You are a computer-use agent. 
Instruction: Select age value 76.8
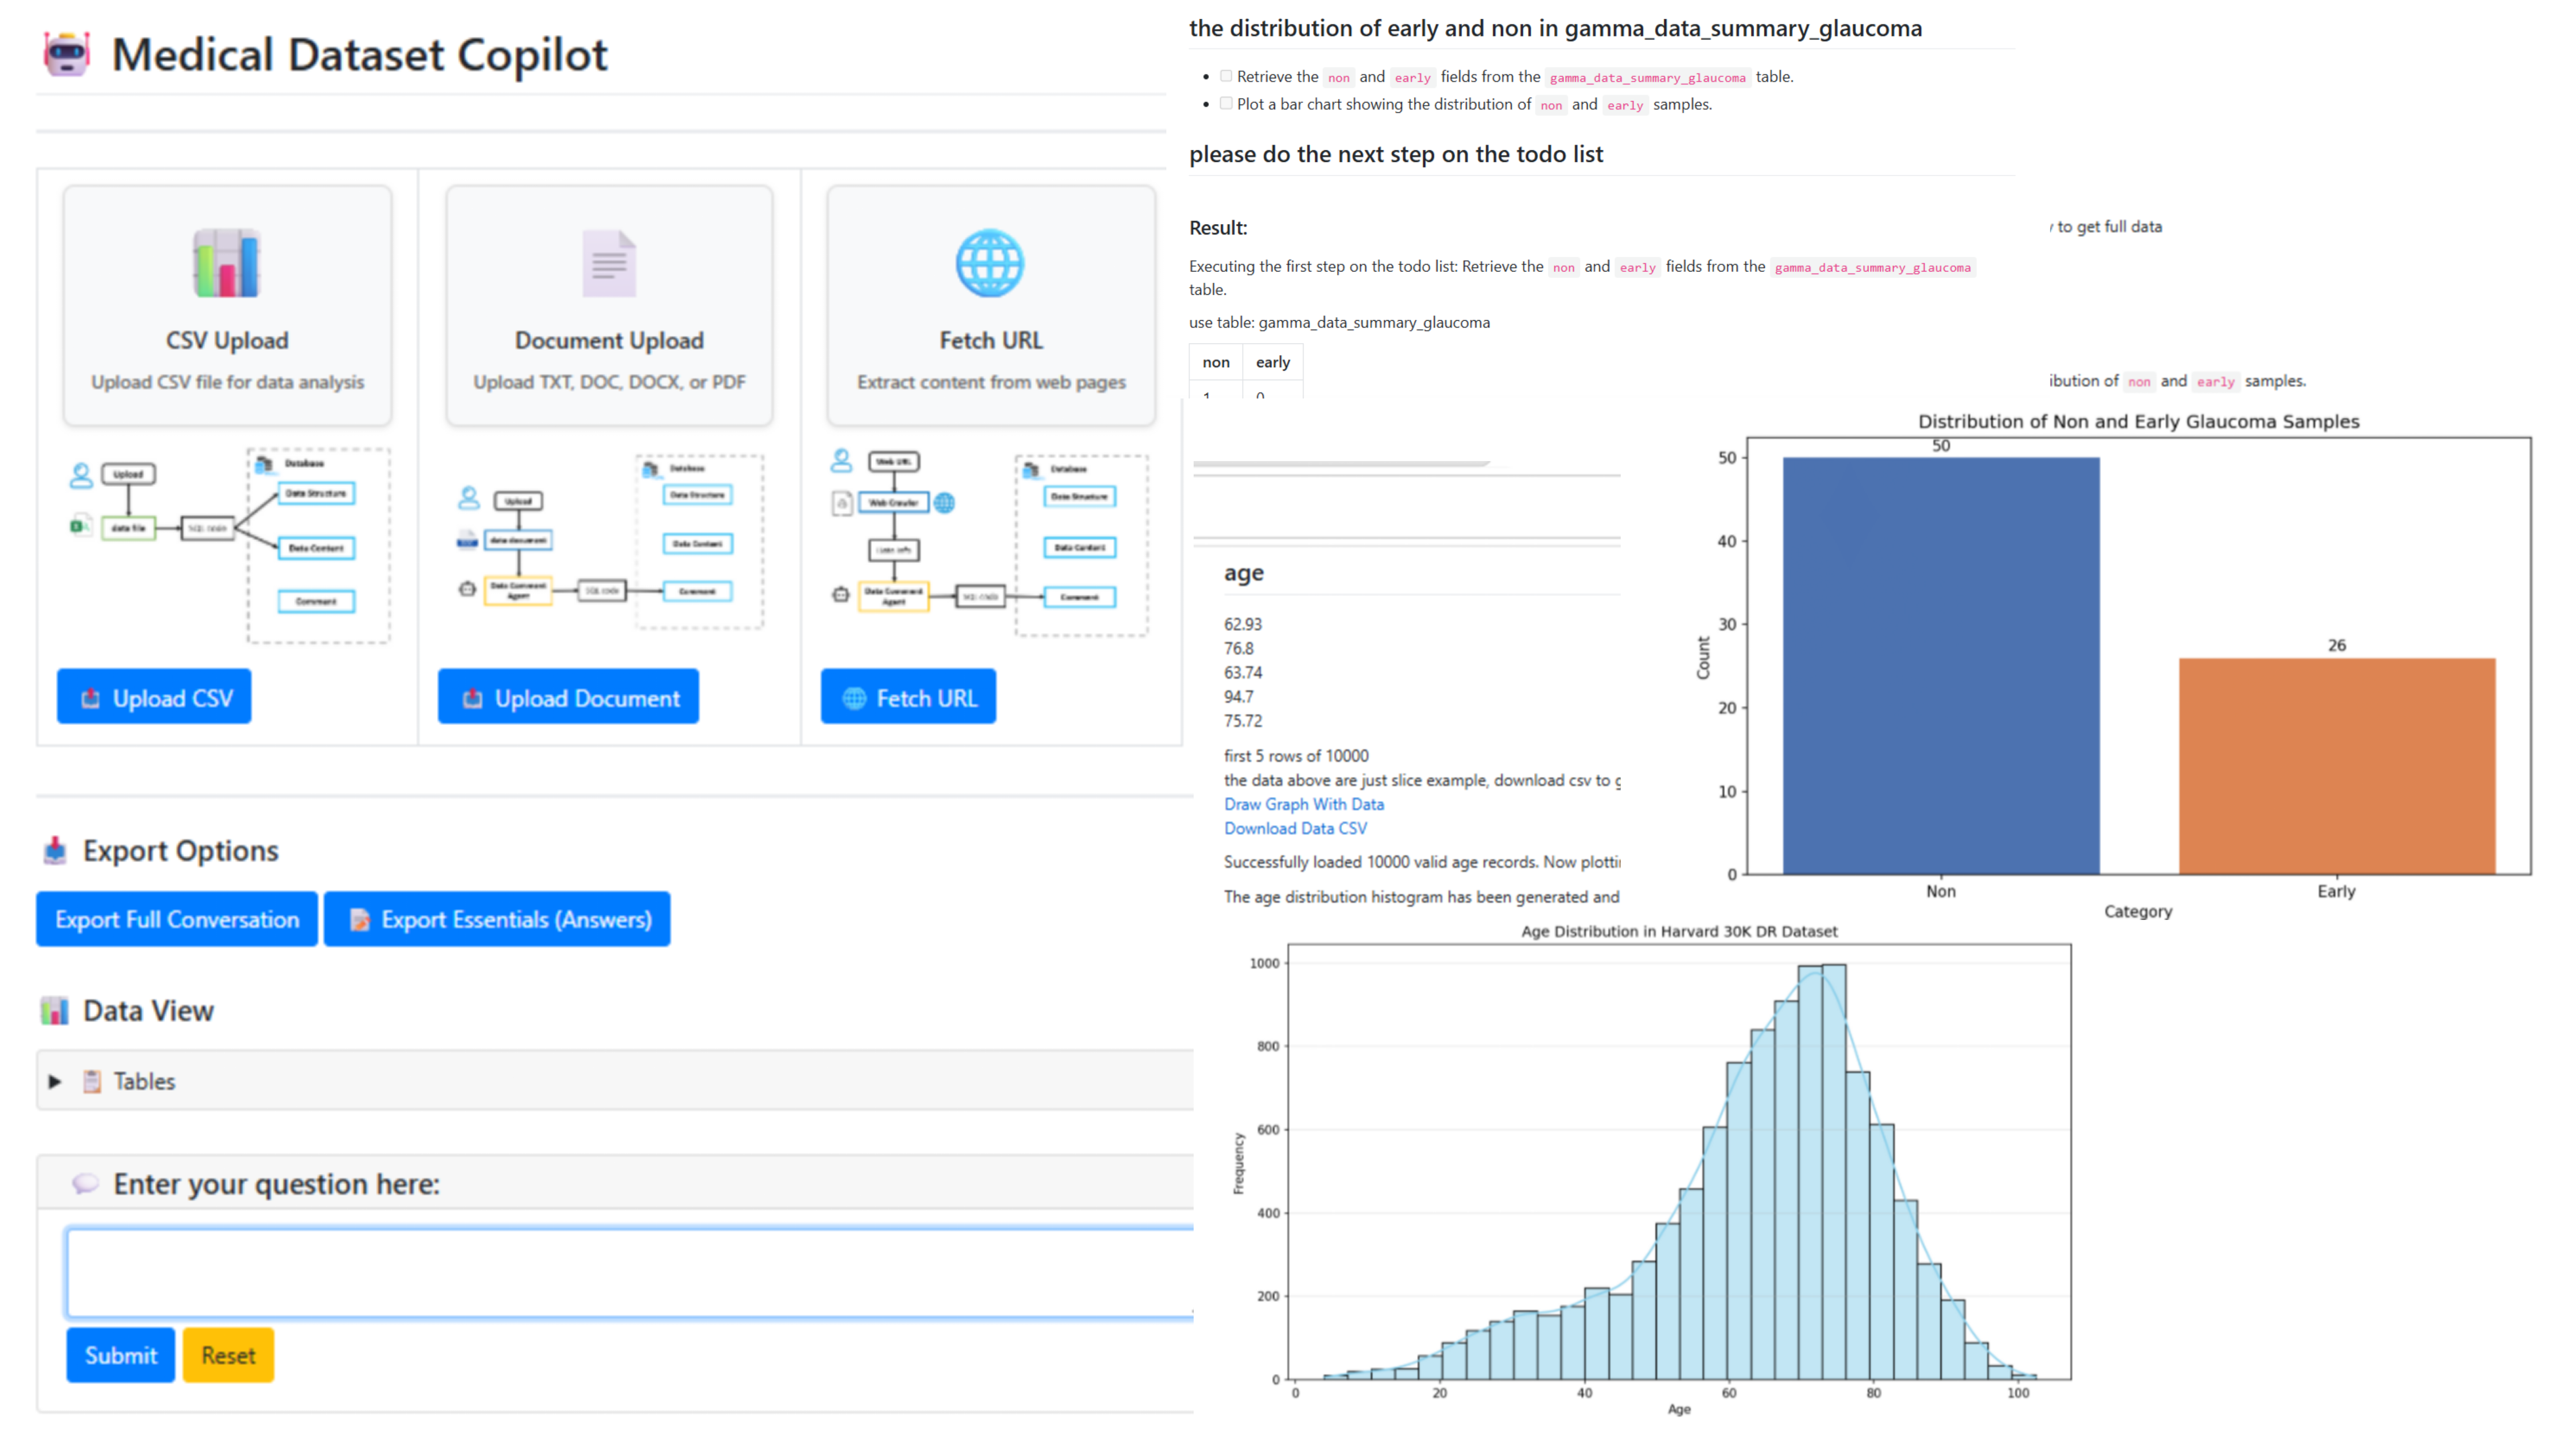click(1239, 648)
